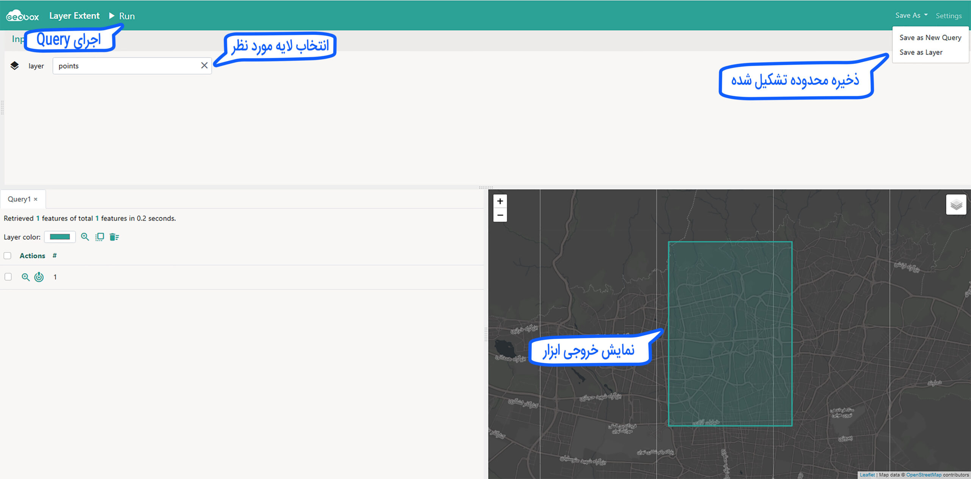The image size is (971, 479).
Task: Zoom out on the map
Action: [500, 215]
